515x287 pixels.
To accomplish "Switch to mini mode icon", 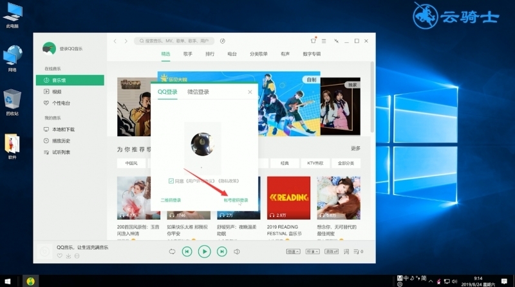I will point(336,41).
